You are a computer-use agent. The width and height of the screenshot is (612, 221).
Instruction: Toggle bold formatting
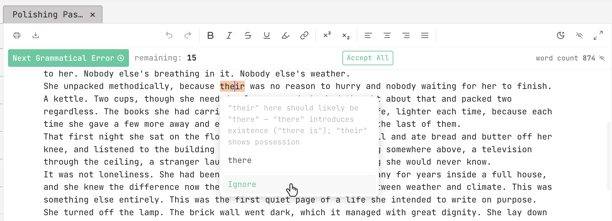tap(210, 35)
